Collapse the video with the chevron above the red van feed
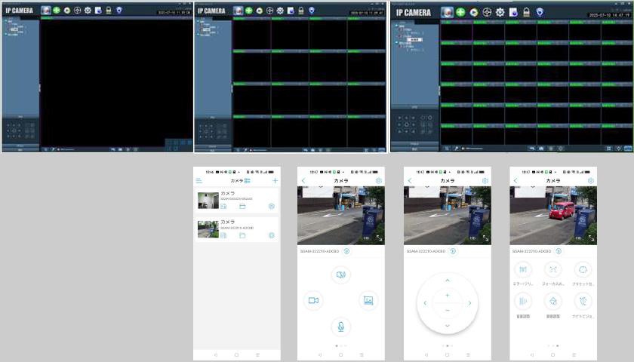The width and height of the screenshot is (634, 362). (534, 187)
